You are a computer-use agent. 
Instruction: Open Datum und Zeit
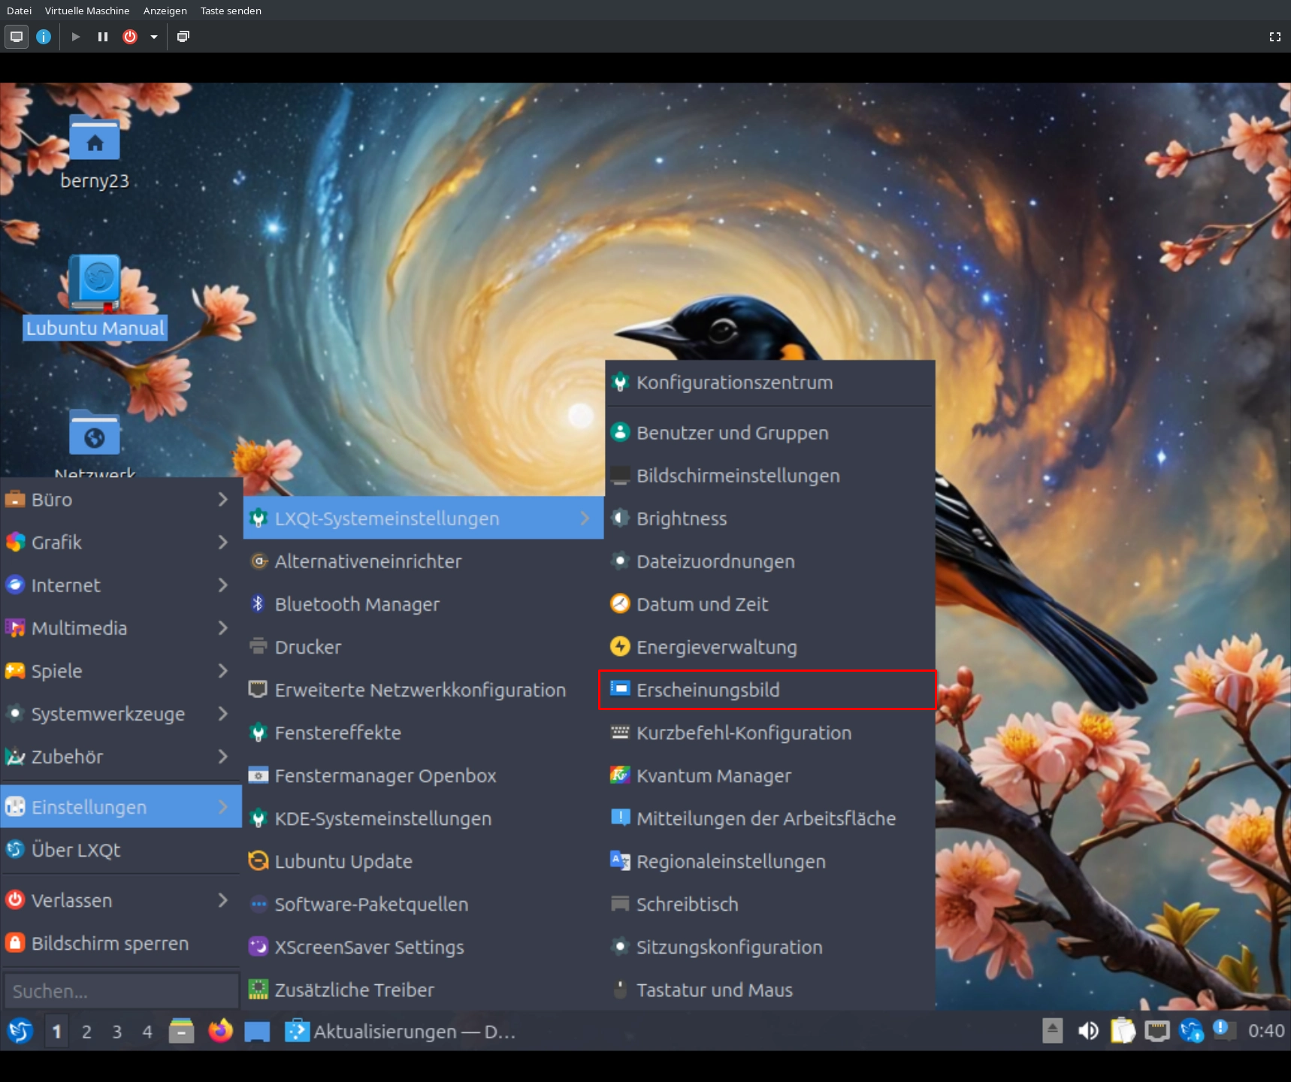coord(770,604)
